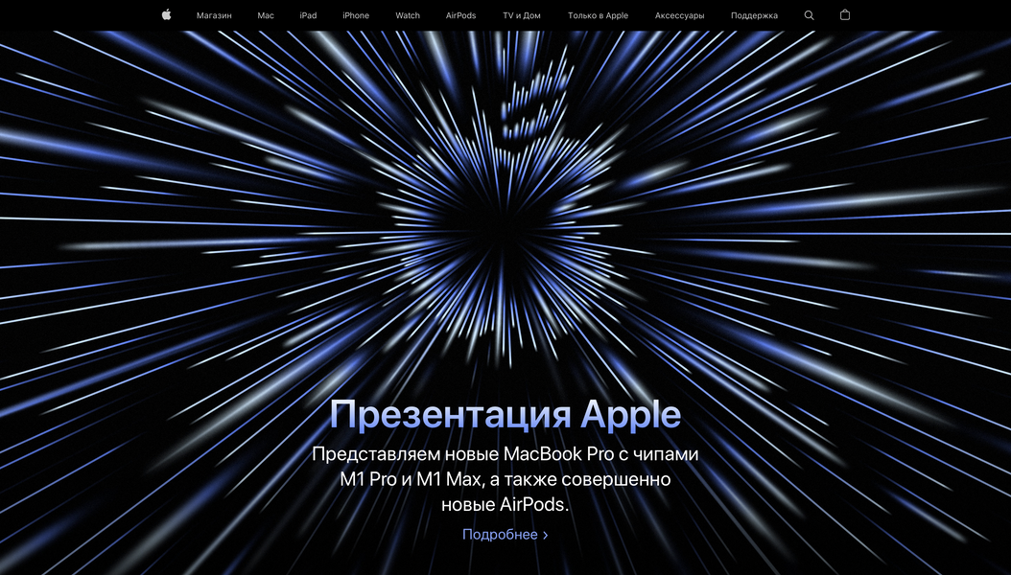Open the search magnifier icon

pos(810,15)
